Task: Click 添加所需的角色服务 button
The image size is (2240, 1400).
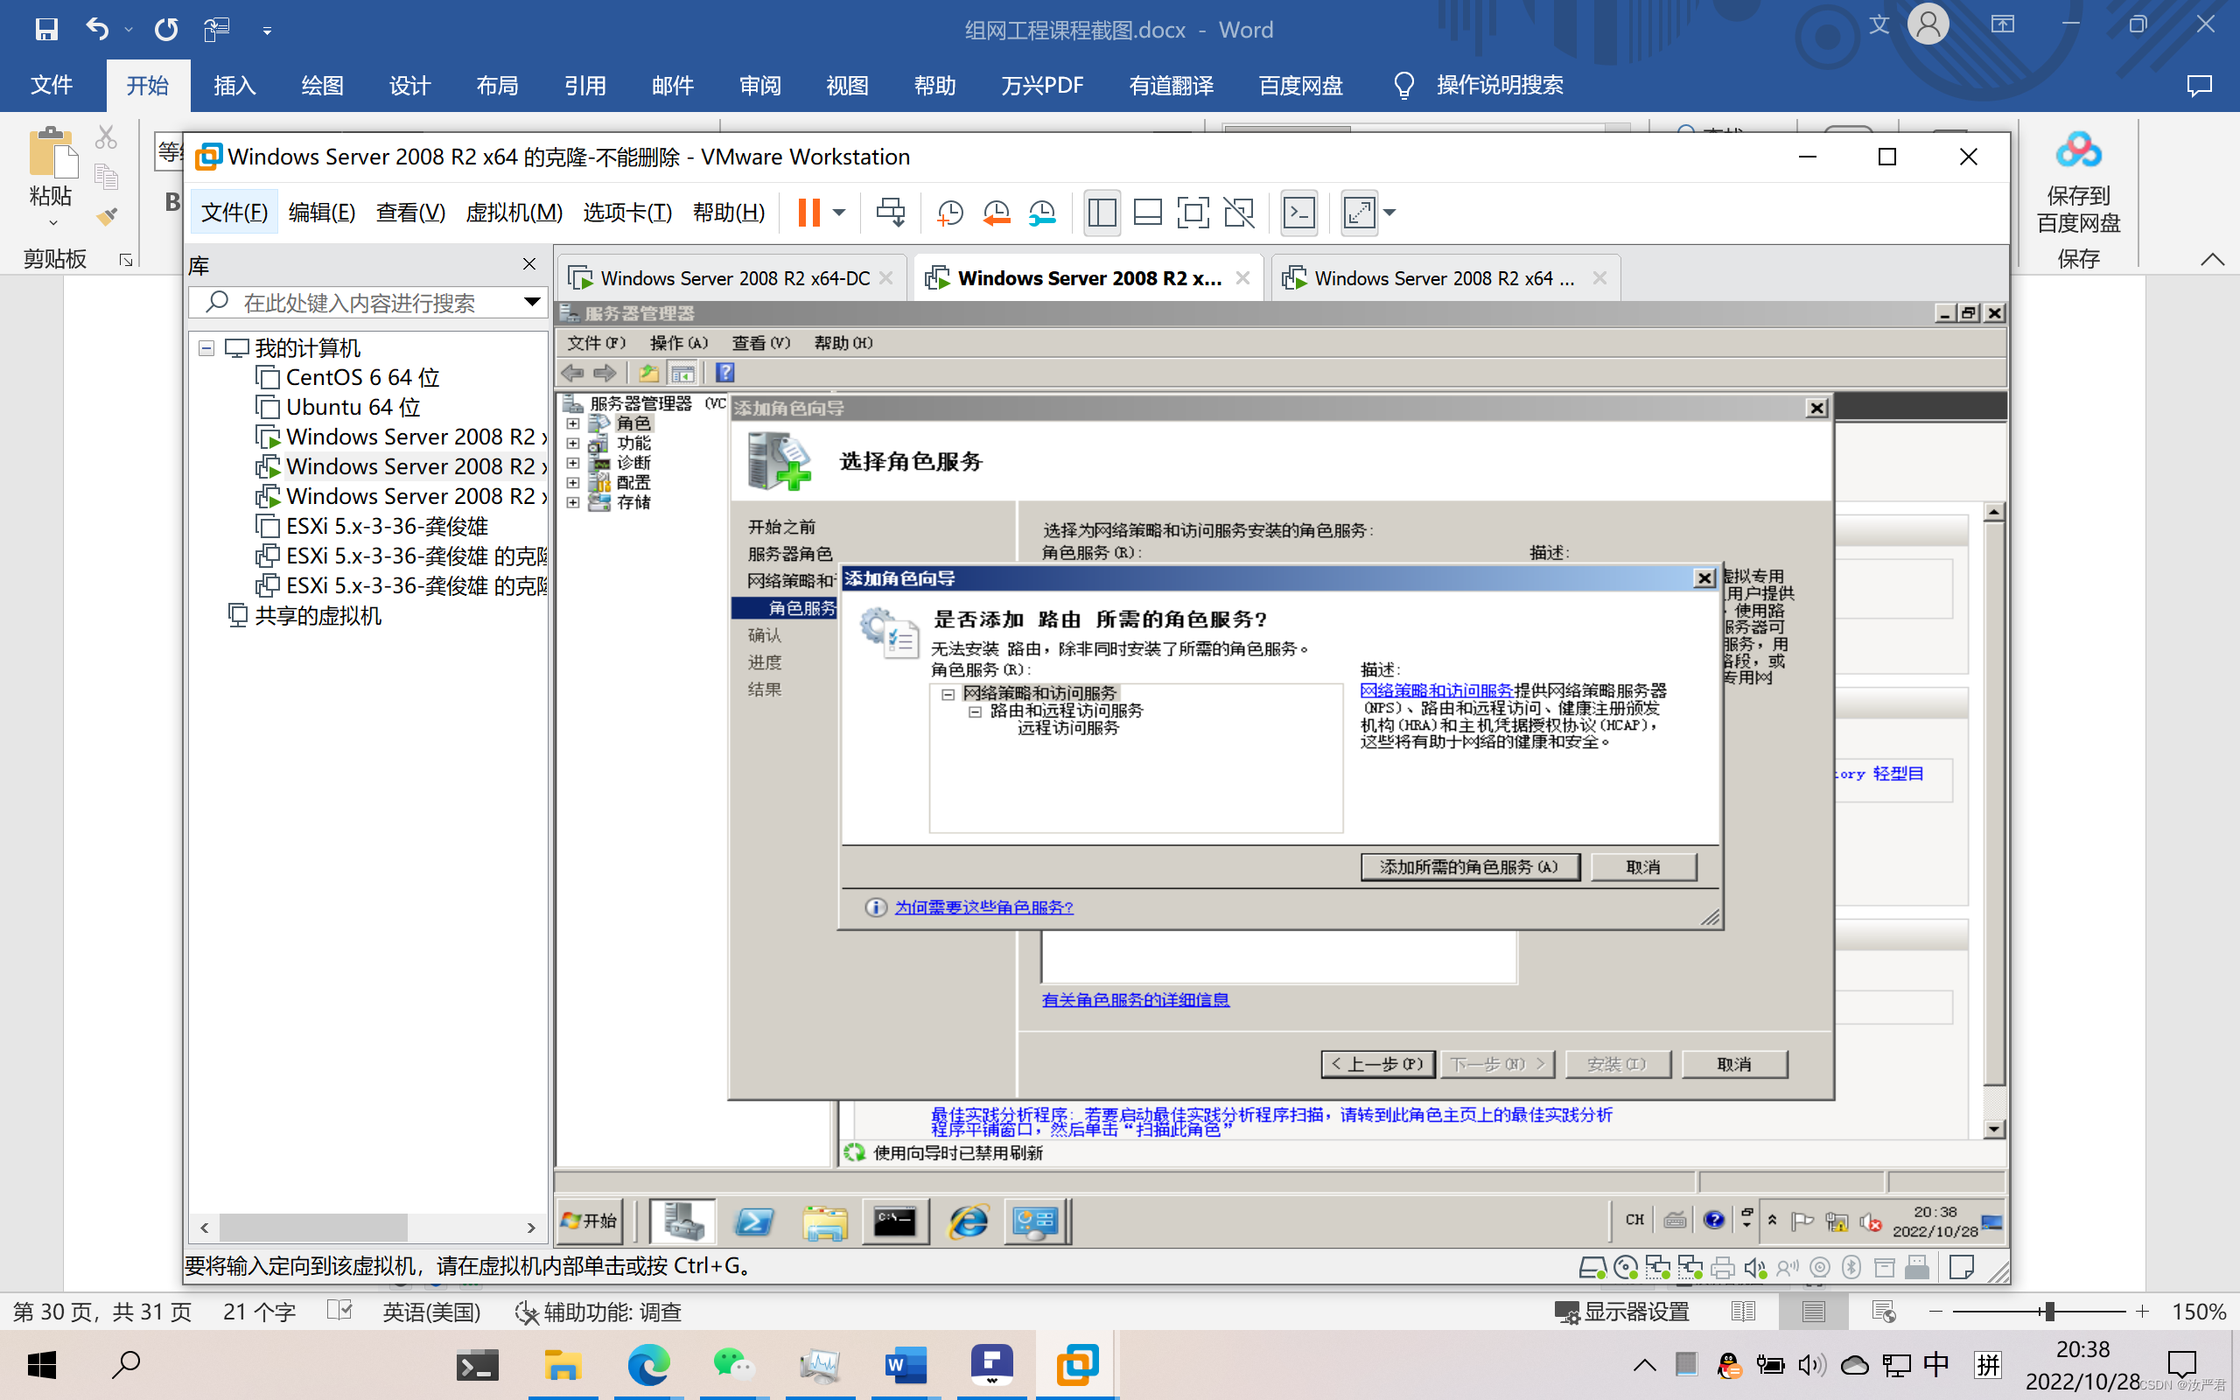Action: [1469, 866]
